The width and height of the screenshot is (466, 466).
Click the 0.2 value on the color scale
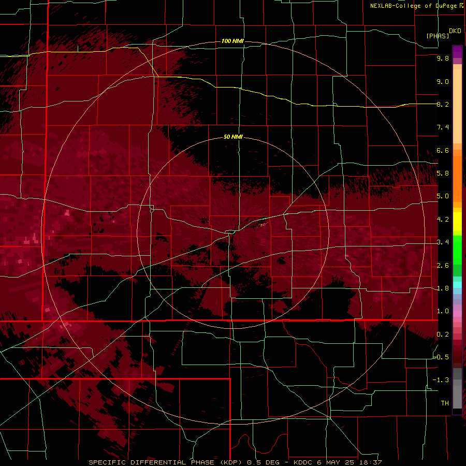coord(443,334)
